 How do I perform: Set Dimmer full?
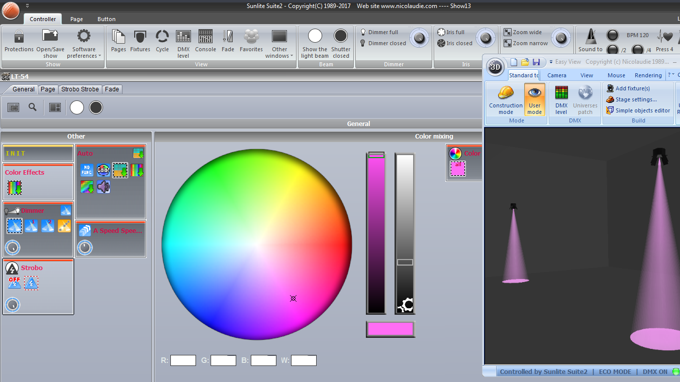(378, 32)
